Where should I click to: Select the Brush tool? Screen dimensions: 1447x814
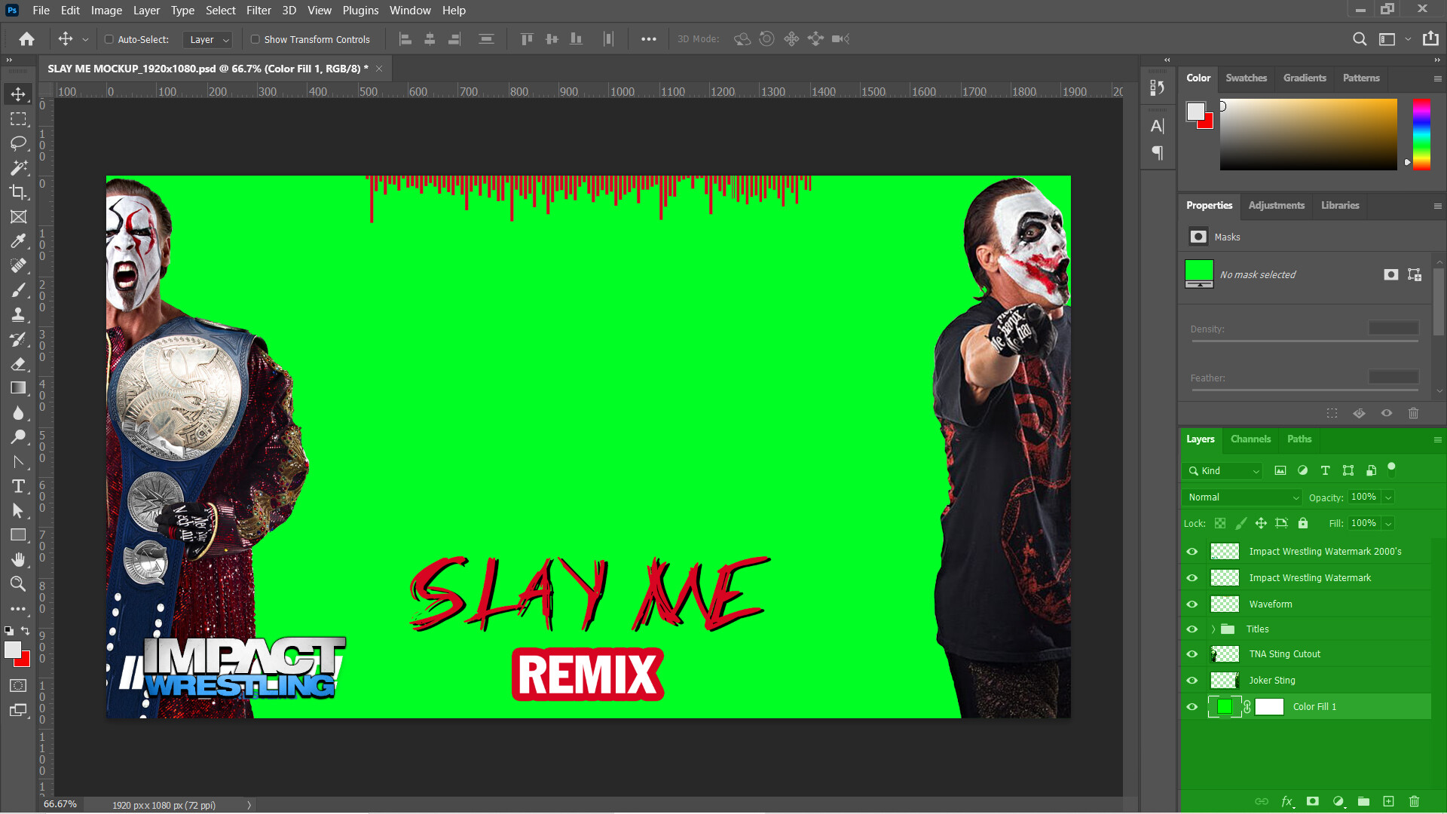coord(18,290)
